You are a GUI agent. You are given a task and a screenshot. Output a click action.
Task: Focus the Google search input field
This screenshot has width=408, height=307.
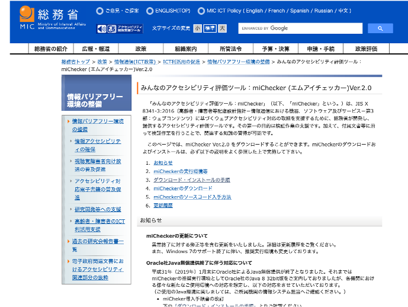click(300, 28)
